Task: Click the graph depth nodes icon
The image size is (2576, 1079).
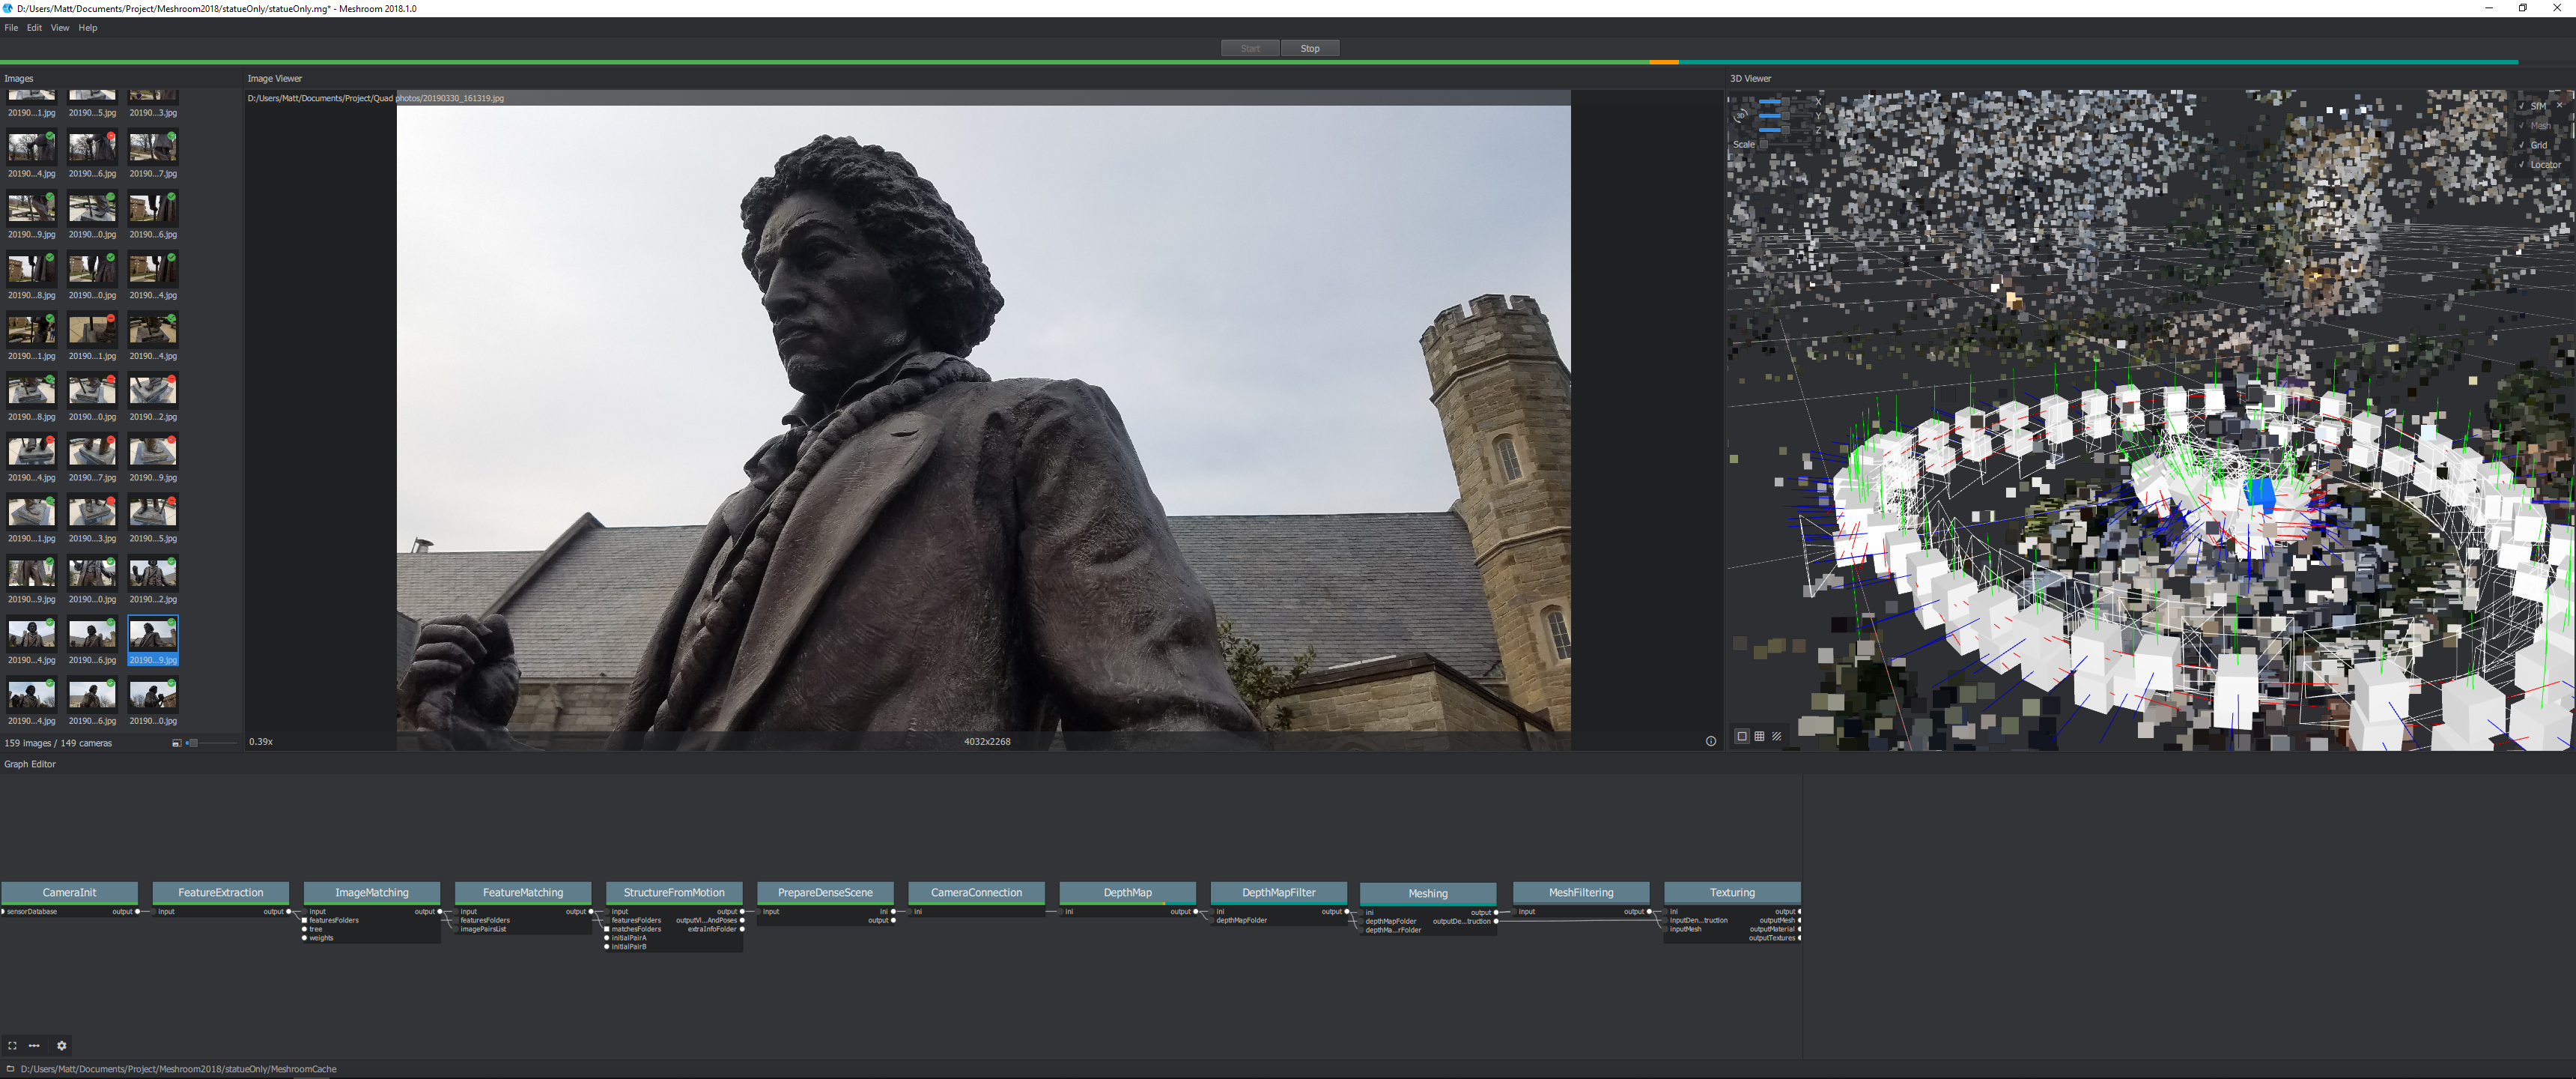Action: tap(34, 1046)
